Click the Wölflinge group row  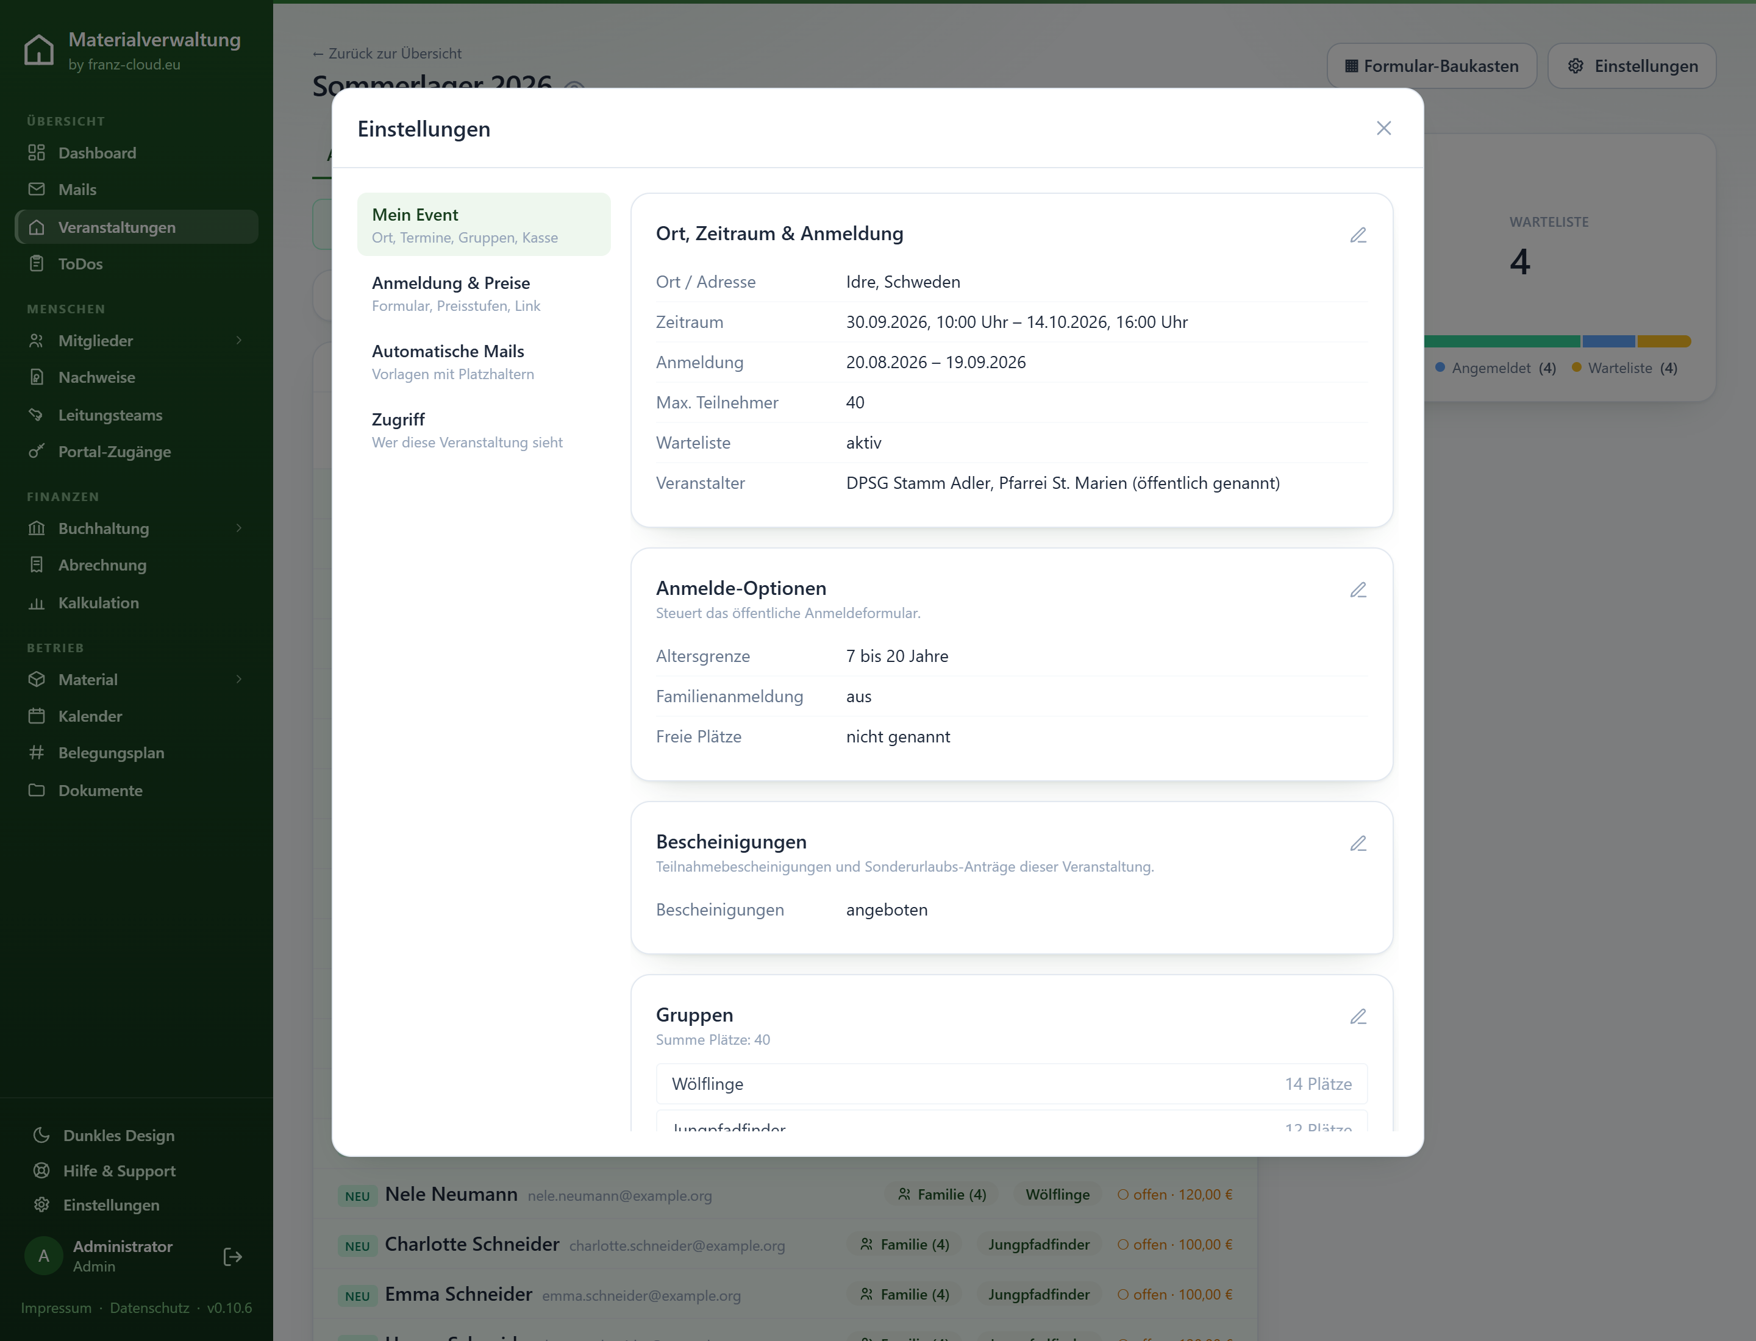click(1012, 1084)
